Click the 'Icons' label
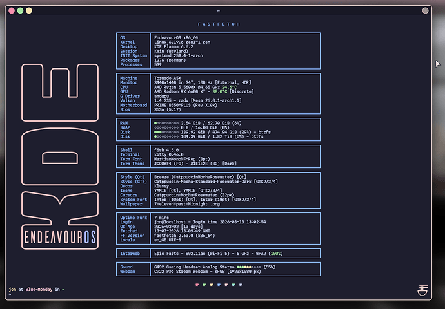This screenshot has width=445, height=309. coord(126,191)
